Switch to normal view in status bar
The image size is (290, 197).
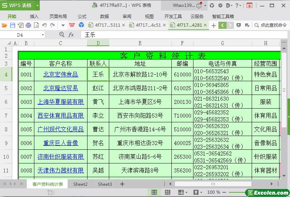[154, 192]
